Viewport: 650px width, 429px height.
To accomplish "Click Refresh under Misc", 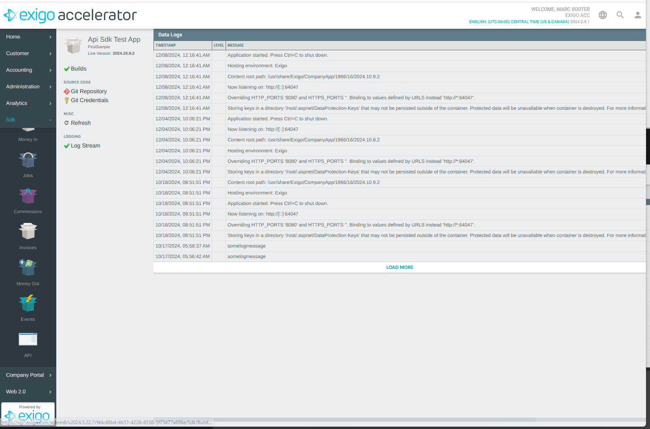I will (x=81, y=123).
